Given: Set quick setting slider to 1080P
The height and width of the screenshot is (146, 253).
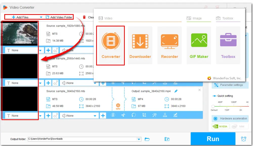Looking at the screenshot, I should tap(234, 102).
